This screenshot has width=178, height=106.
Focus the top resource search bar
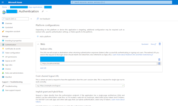(x=121, y=2)
